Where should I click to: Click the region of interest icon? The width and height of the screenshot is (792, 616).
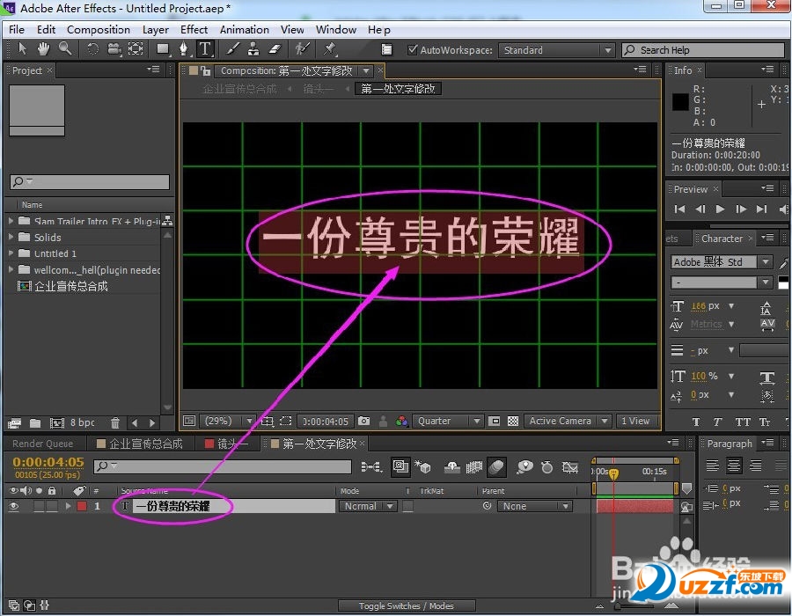click(286, 421)
